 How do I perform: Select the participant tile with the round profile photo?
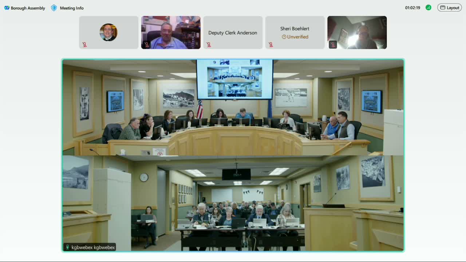(109, 32)
